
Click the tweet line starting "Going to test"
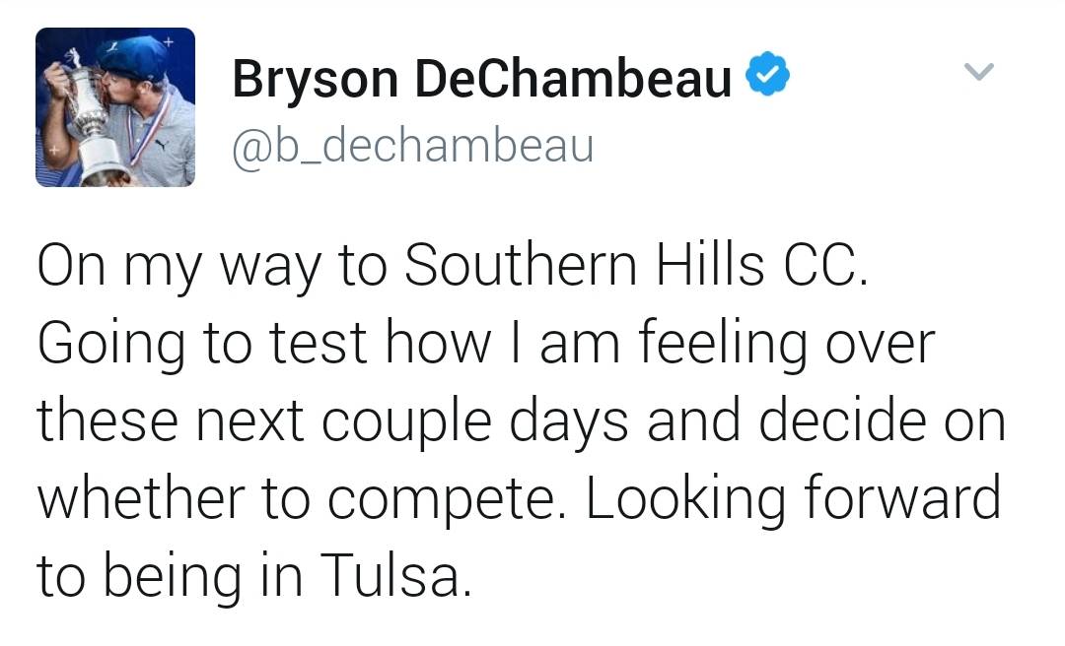[486, 345]
